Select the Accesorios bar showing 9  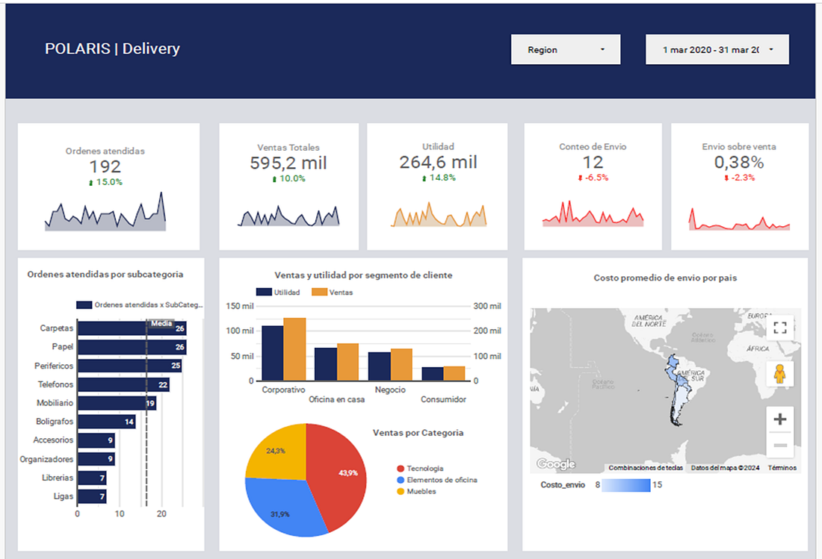pos(96,440)
